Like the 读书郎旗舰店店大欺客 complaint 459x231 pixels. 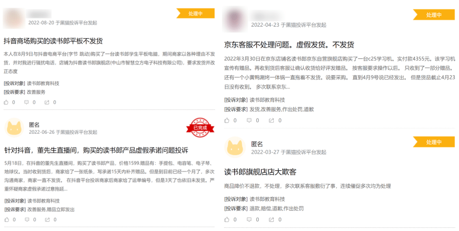point(227,220)
